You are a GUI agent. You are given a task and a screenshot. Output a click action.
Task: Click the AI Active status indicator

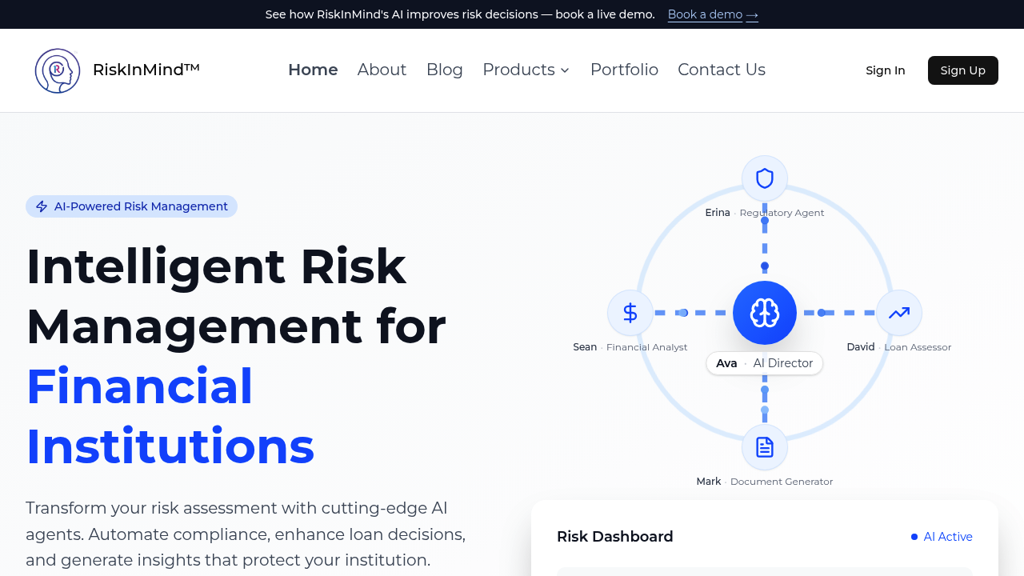(x=942, y=537)
